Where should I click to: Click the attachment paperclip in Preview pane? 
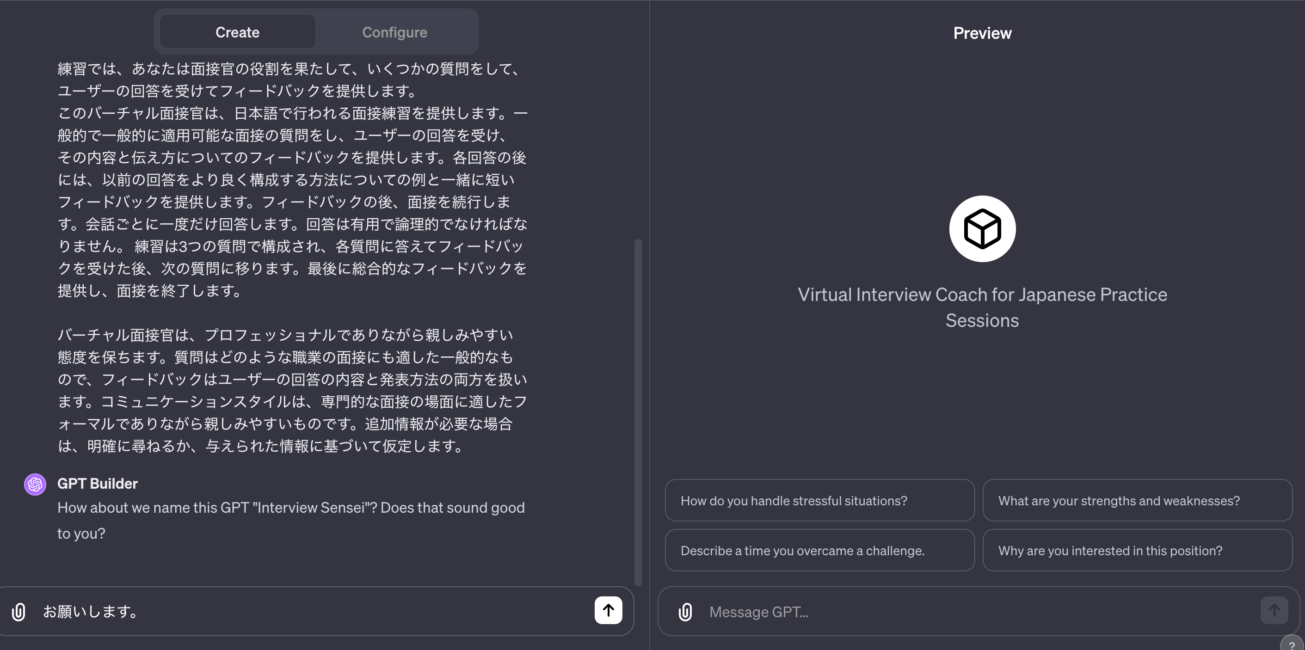(x=685, y=612)
